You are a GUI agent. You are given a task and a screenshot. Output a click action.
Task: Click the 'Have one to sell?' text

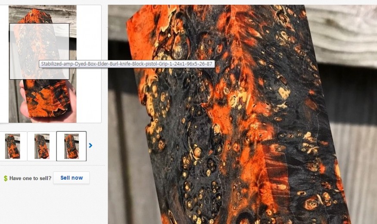[30, 178]
